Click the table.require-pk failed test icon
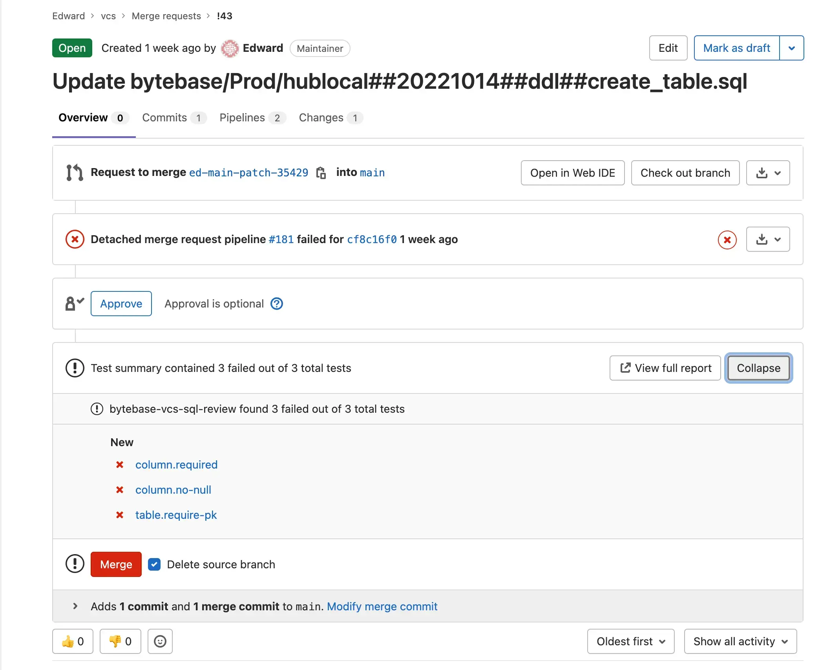Image resolution: width=840 pixels, height=670 pixels. (x=121, y=515)
